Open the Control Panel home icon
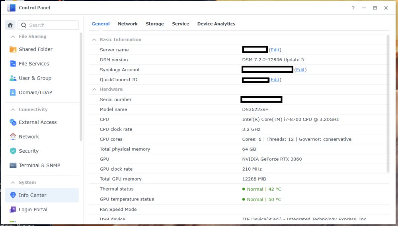Viewport: 398px width, 226px height. [x=10, y=25]
